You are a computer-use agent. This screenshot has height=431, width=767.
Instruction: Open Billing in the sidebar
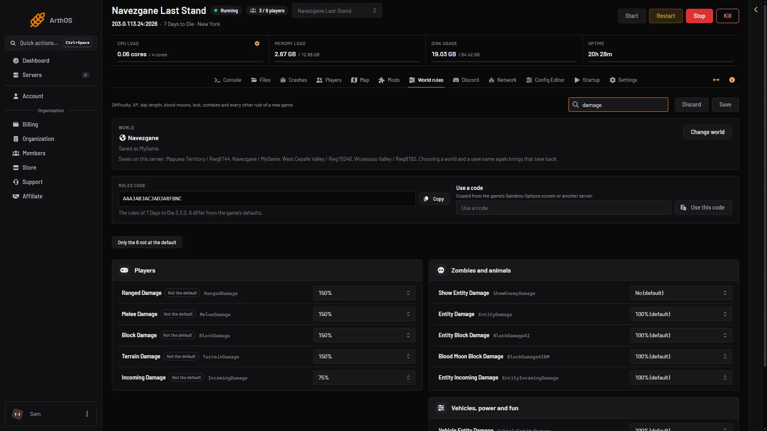coord(51,125)
